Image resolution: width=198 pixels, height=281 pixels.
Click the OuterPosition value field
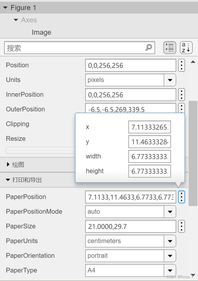131,108
